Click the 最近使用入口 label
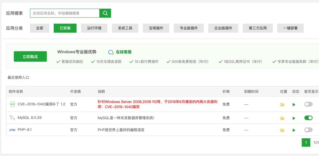The width and height of the screenshot is (319, 156). [x=18, y=77]
